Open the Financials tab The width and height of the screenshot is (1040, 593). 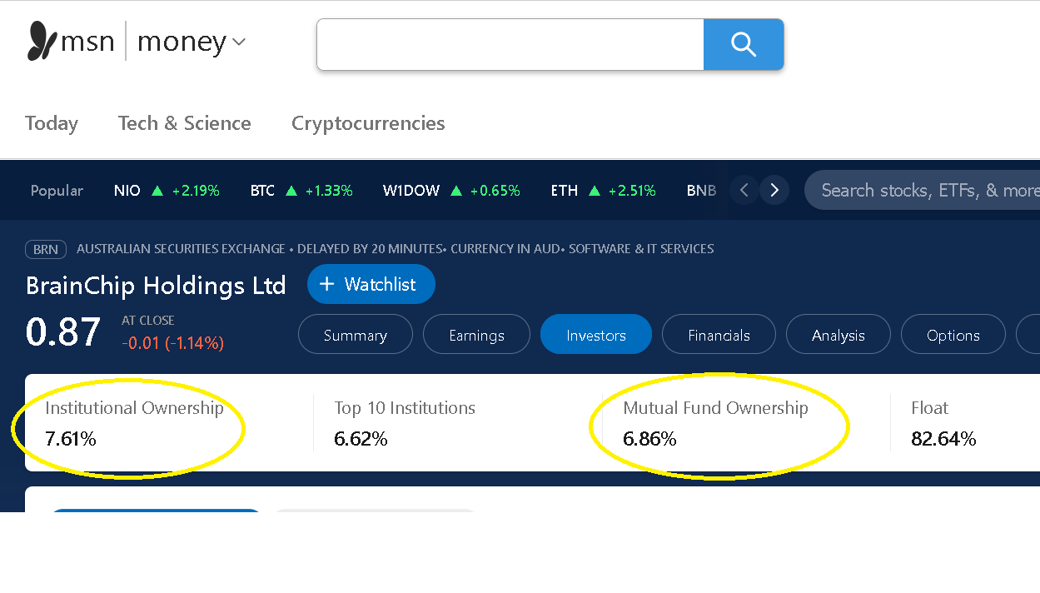pos(719,335)
